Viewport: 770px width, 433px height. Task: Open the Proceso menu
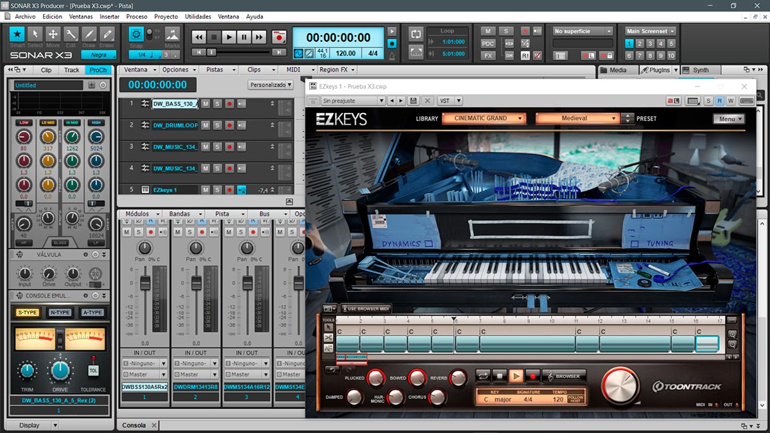pos(137,16)
